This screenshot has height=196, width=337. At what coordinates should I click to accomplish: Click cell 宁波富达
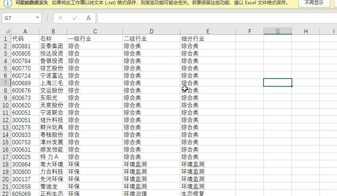tap(53, 76)
